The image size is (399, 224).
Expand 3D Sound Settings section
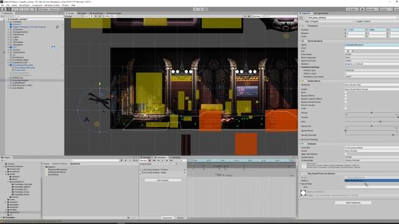[300, 139]
